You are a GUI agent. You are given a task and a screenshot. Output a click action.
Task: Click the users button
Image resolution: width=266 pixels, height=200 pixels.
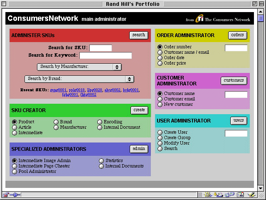coord(239,120)
